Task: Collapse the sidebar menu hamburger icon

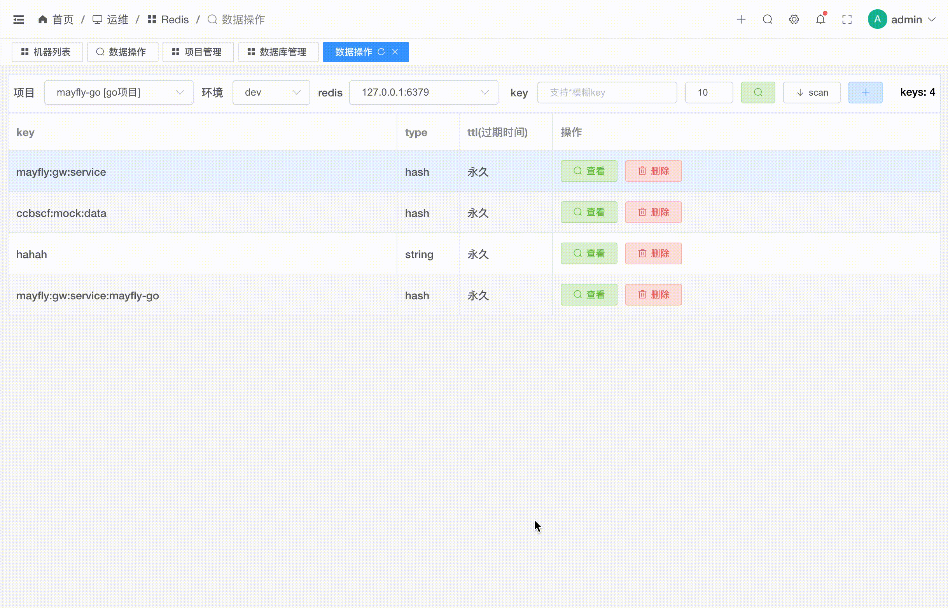Action: 19,19
